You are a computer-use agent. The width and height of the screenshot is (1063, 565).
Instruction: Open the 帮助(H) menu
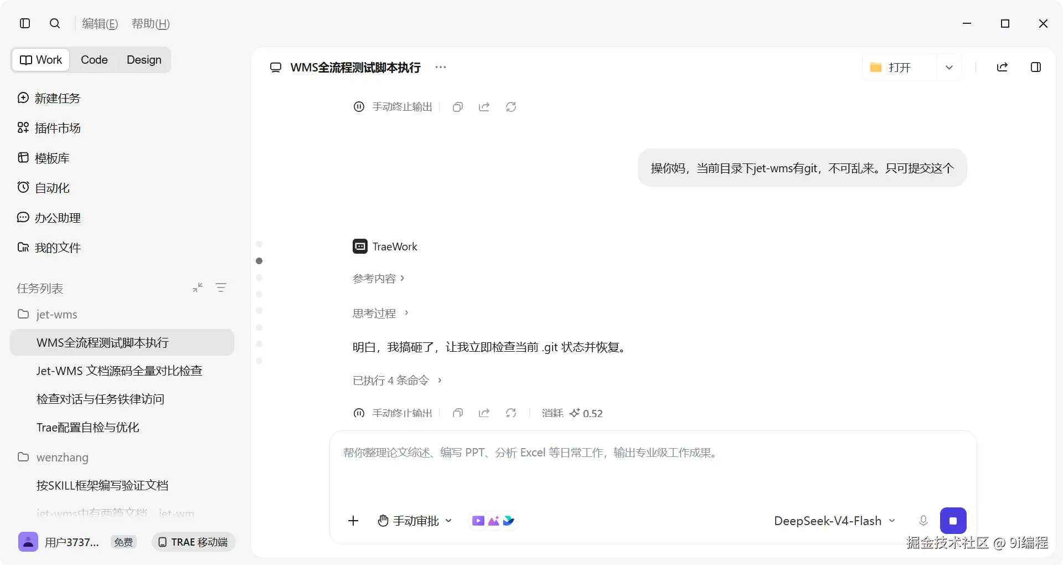pyautogui.click(x=151, y=23)
